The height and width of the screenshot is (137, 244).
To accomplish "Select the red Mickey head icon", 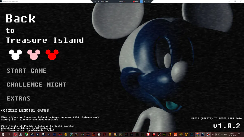I will 52,55.
